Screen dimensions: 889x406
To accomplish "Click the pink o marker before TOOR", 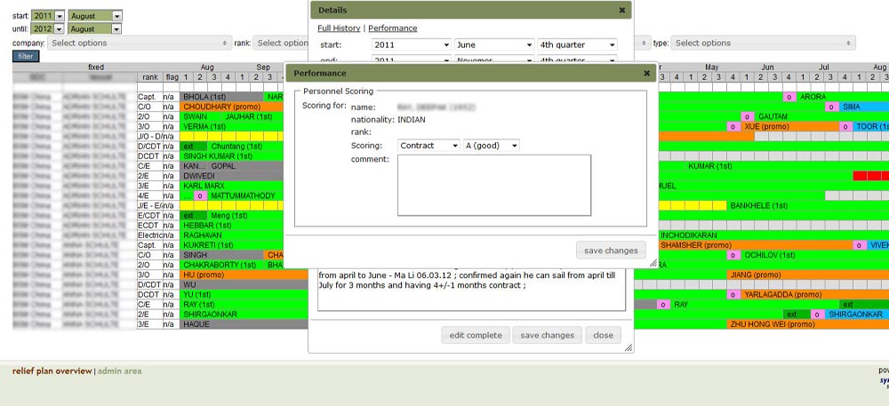I will (x=846, y=127).
